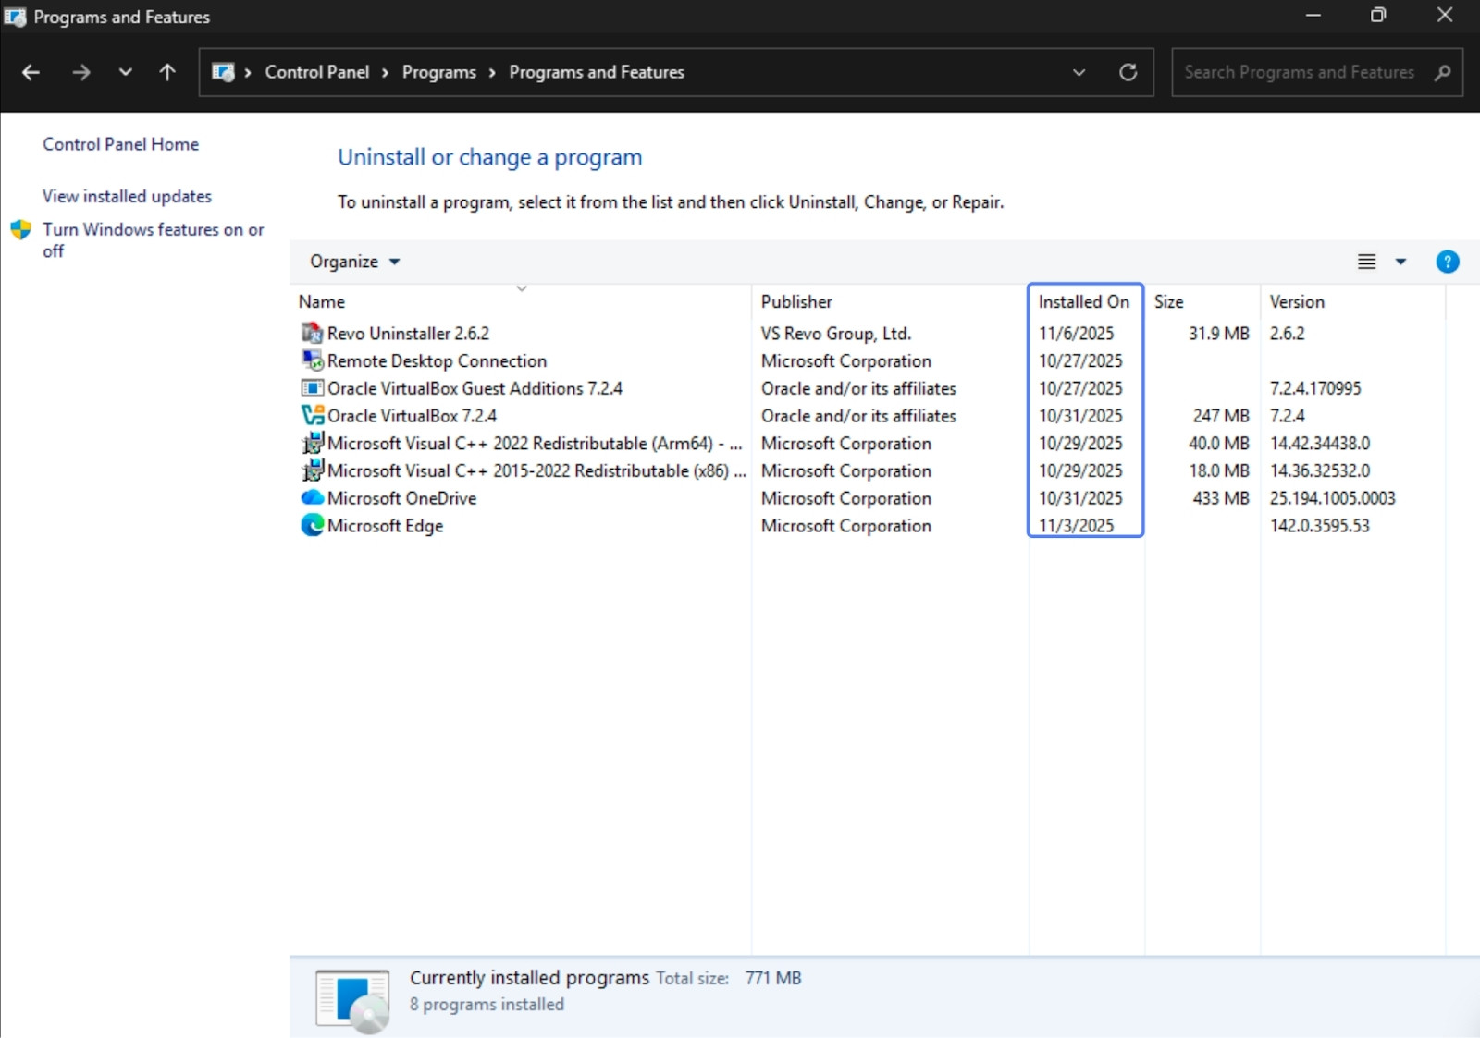This screenshot has width=1480, height=1038.
Task: Refresh the Programs and Features list
Action: pos(1128,72)
